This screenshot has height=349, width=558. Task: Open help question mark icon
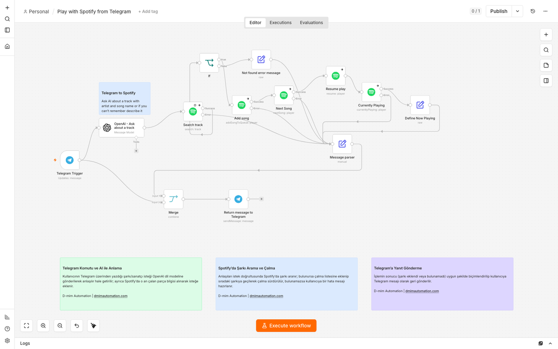(x=7, y=329)
